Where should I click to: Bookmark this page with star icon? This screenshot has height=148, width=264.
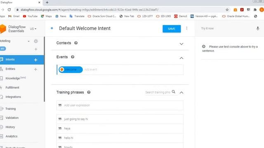(227, 10)
